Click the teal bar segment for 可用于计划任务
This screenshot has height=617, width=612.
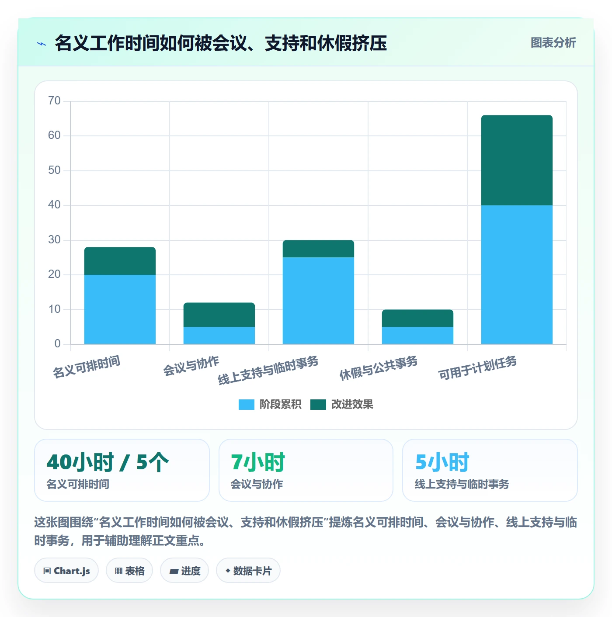[x=517, y=160]
